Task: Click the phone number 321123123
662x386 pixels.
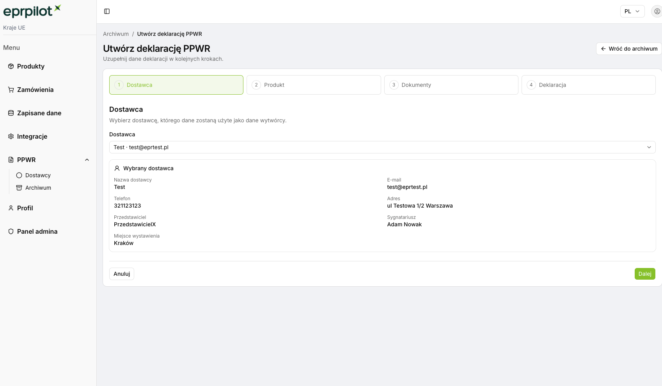Action: [x=128, y=206]
